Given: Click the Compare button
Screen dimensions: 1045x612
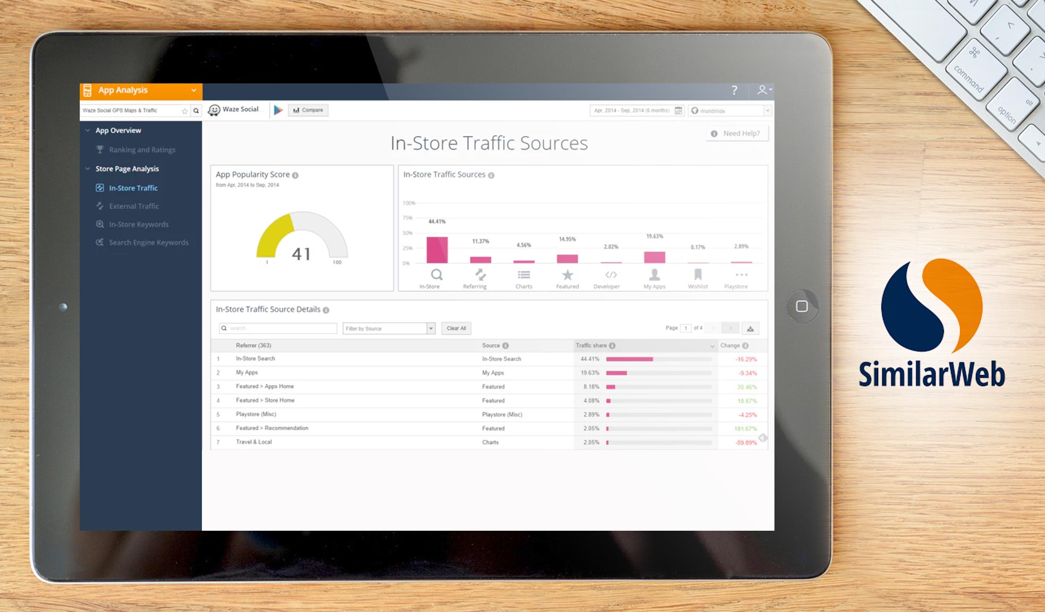Looking at the screenshot, I should tap(308, 110).
